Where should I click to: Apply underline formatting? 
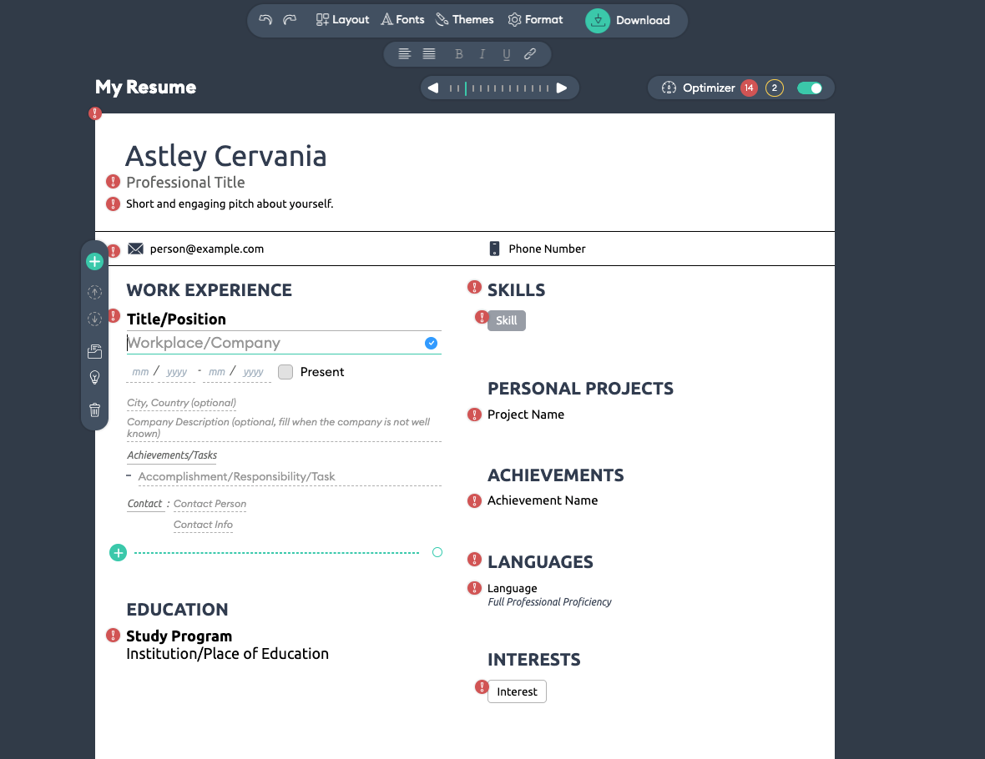tap(506, 53)
